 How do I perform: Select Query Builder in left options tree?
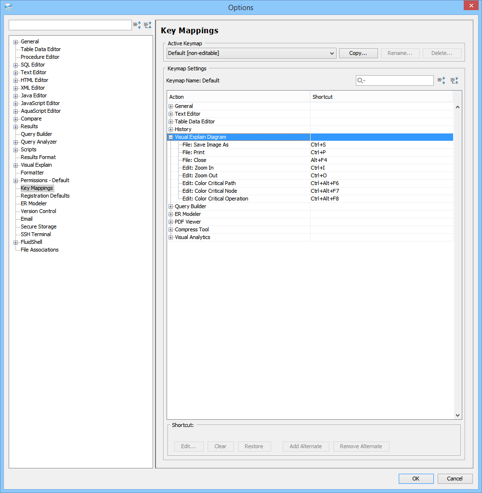(x=36, y=134)
